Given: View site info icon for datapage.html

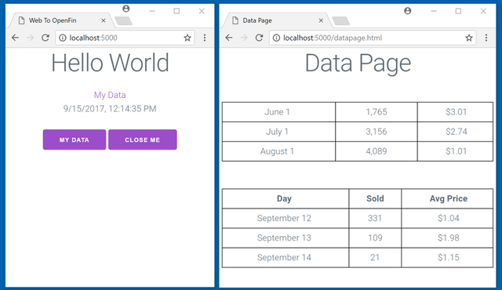Looking at the screenshot, I should point(276,38).
